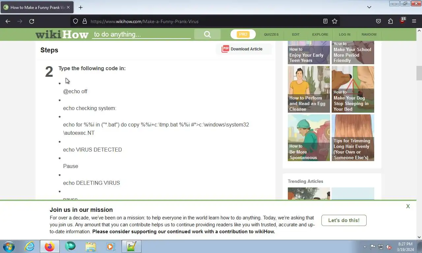The height and width of the screenshot is (253, 422).
Task: Click the PRO button
Action: click(243, 34)
